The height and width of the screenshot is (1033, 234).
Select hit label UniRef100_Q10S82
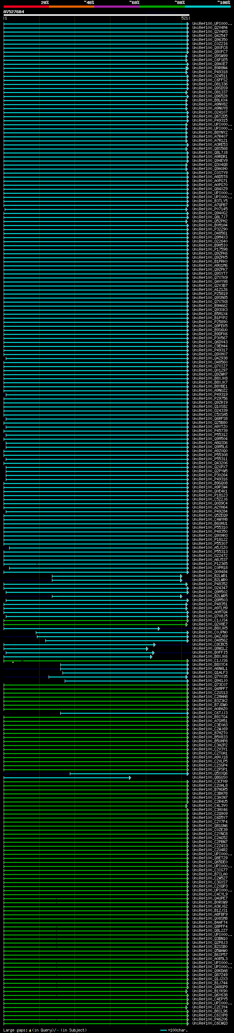(210, 406)
